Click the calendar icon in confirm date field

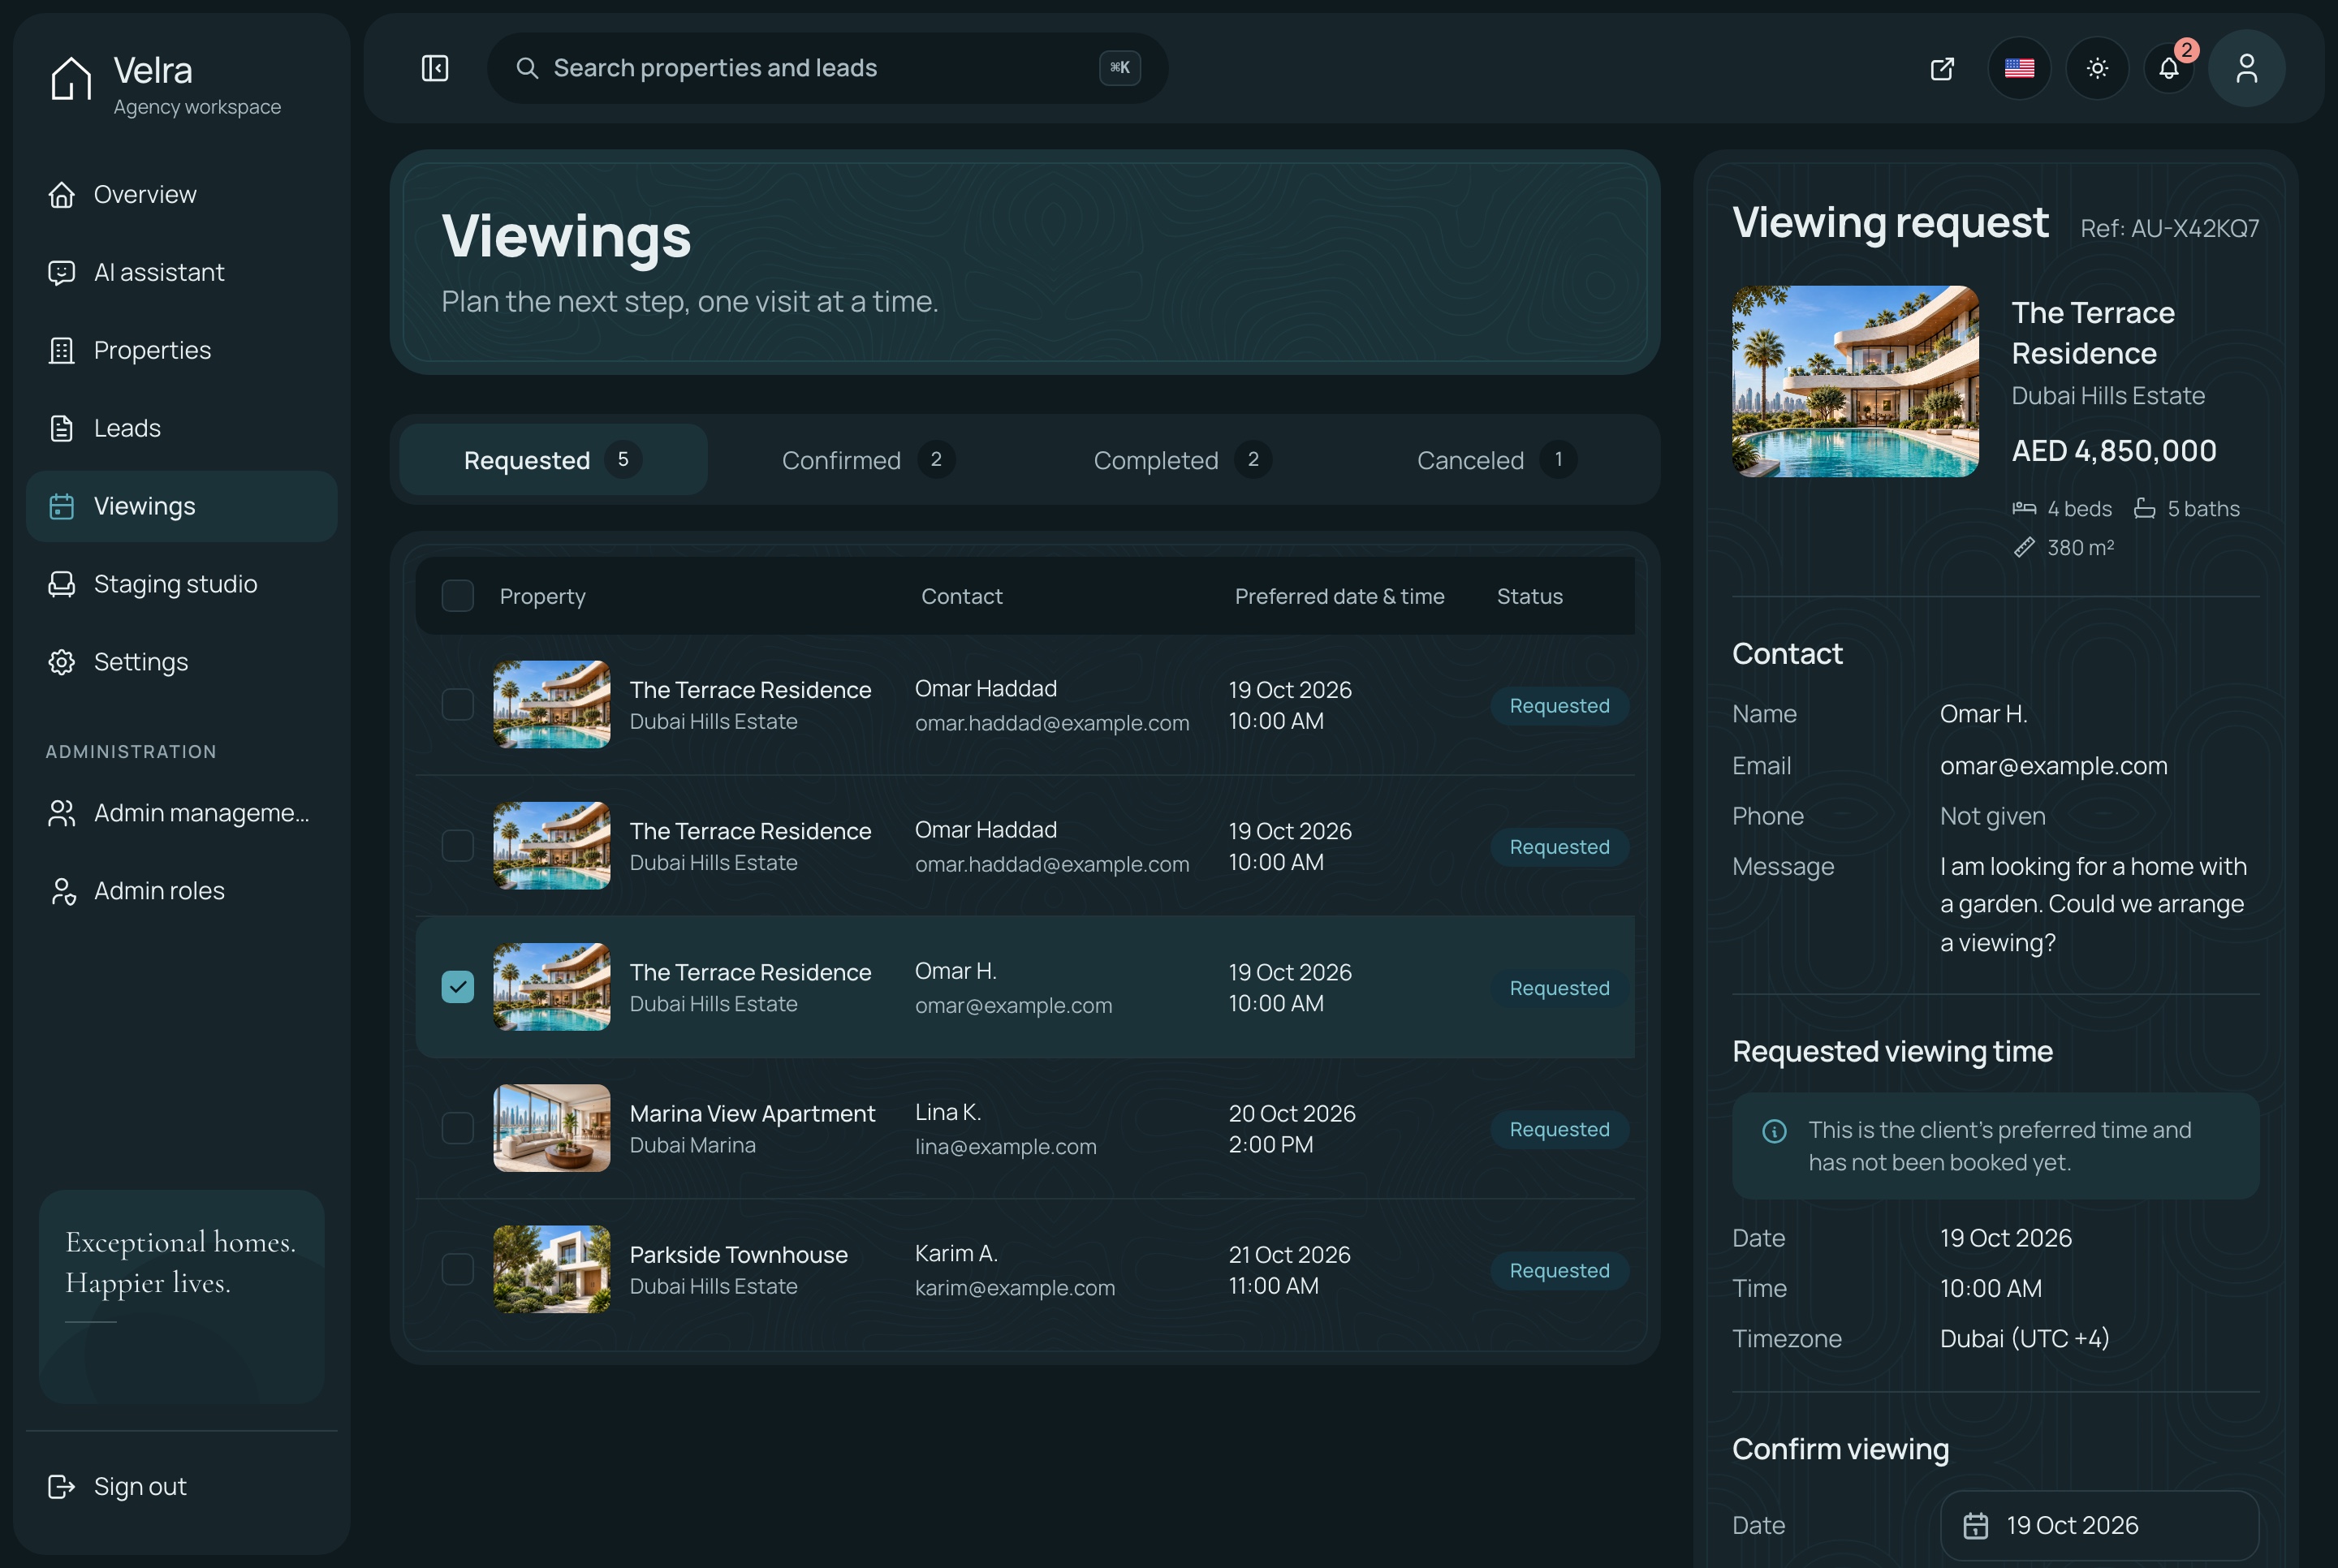click(x=1975, y=1525)
